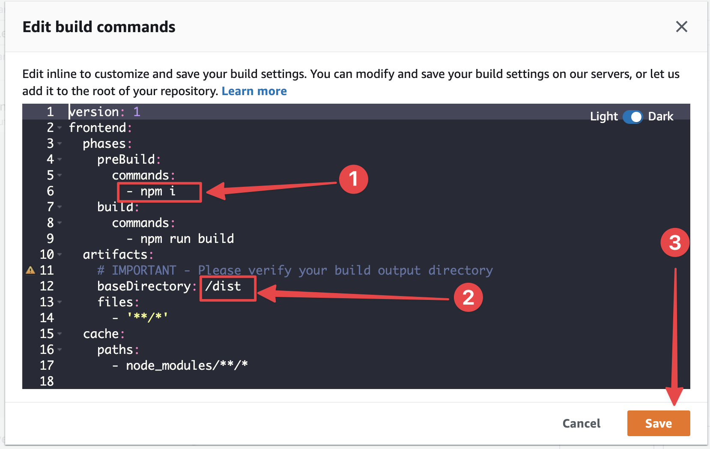Viewport: 710px width, 449px height.
Task: Close the Edit build commands dialog
Action: click(x=681, y=27)
